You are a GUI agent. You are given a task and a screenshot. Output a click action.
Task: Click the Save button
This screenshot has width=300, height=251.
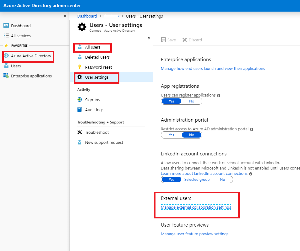point(168,40)
